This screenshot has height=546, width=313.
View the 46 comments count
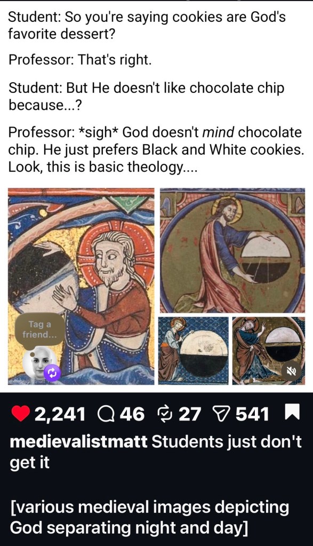coord(132,414)
